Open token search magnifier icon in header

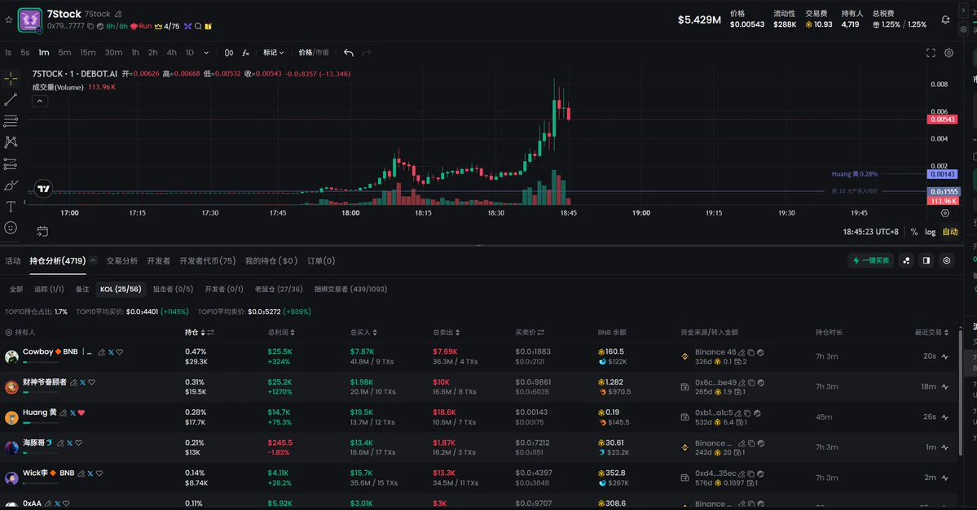[198, 26]
